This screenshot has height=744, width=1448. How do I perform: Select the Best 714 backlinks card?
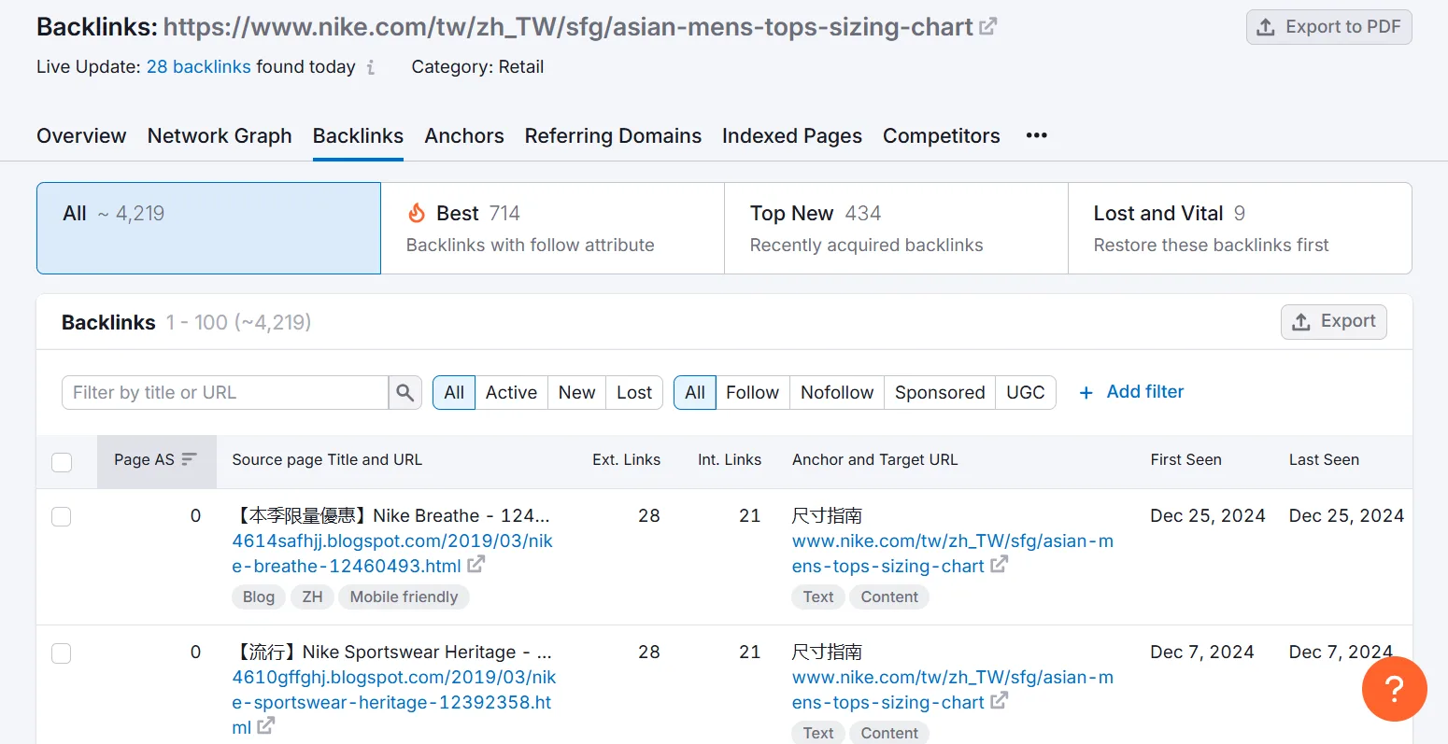click(552, 228)
